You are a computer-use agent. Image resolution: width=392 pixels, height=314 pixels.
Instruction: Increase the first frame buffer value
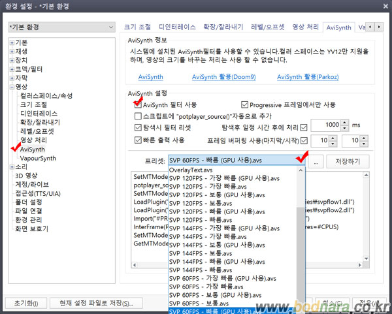coord(333,138)
